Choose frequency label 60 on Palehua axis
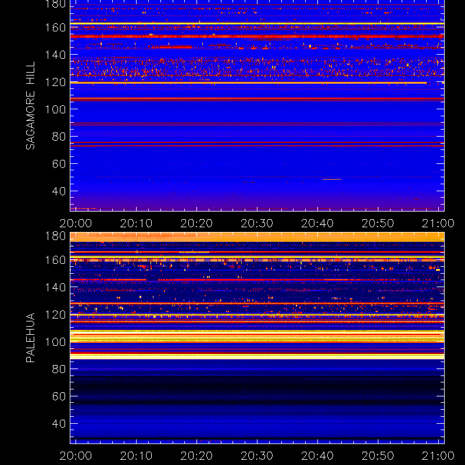 coord(59,396)
